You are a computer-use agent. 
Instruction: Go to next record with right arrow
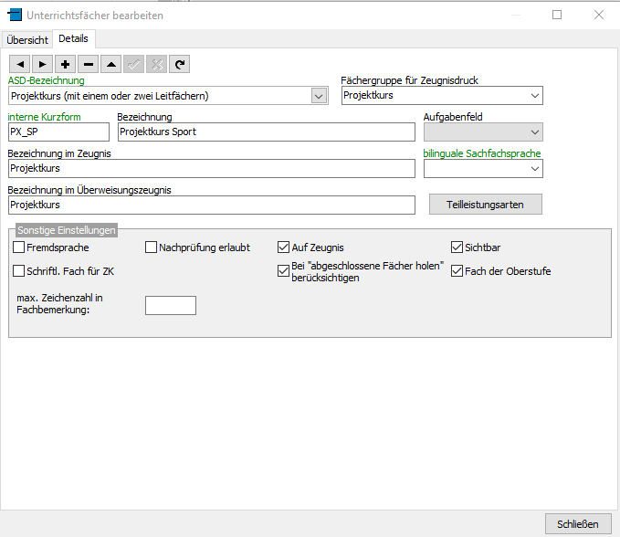pos(42,64)
